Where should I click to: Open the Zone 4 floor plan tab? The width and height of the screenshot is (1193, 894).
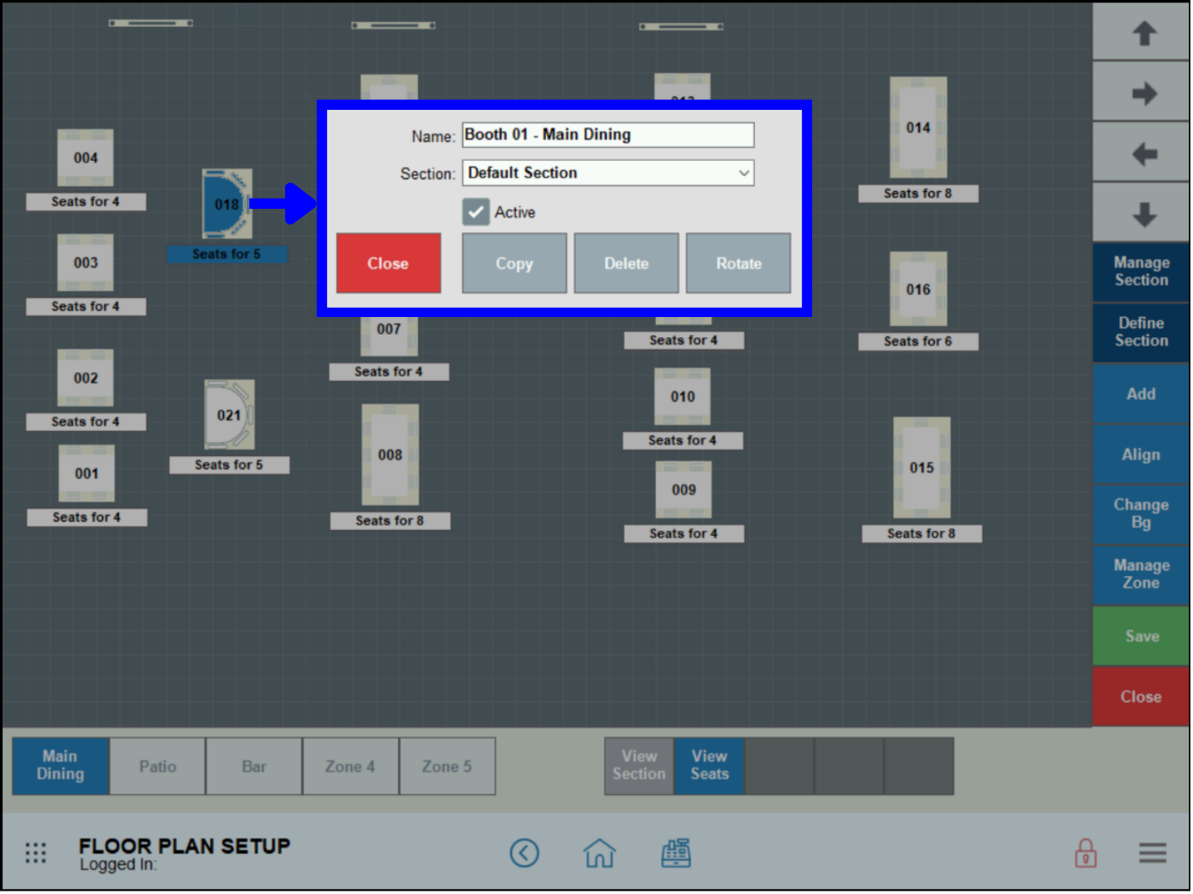click(x=350, y=766)
